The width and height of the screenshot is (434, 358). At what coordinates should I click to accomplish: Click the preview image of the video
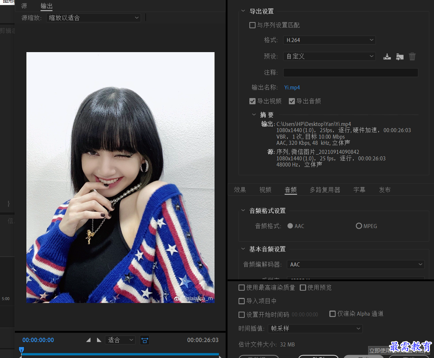[x=121, y=177]
